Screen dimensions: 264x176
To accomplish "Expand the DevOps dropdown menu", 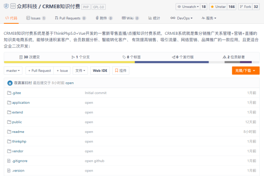I will [x=181, y=18].
